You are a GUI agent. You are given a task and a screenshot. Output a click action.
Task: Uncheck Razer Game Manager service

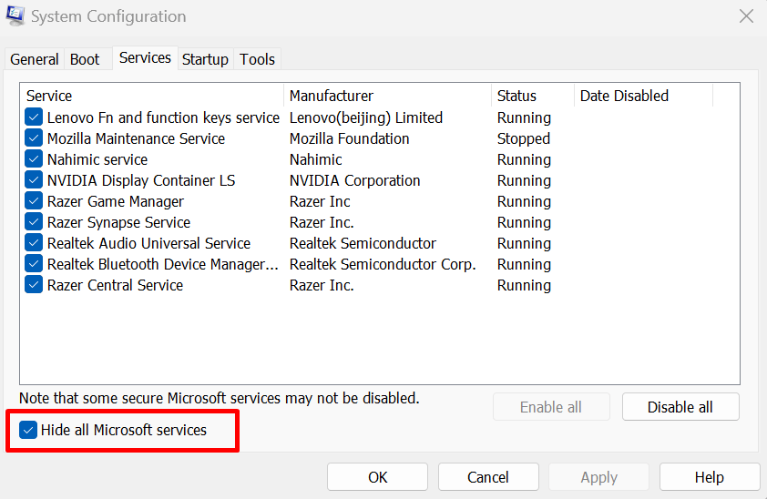[34, 201]
